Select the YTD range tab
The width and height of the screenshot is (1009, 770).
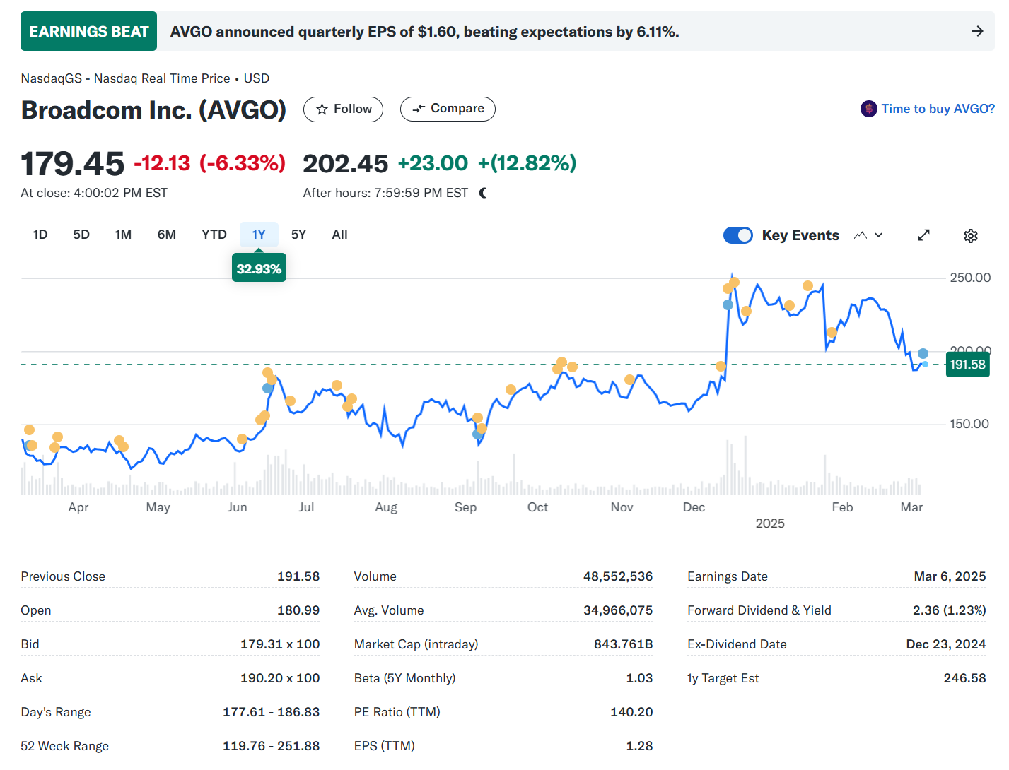(x=214, y=235)
